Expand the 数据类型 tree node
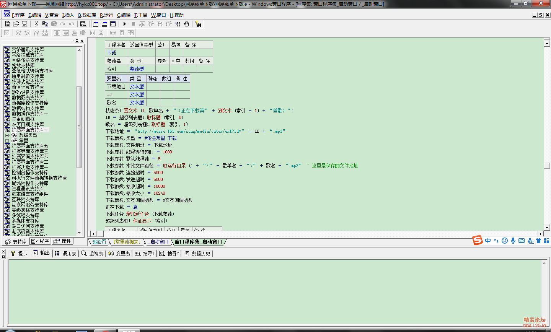 click(7, 135)
